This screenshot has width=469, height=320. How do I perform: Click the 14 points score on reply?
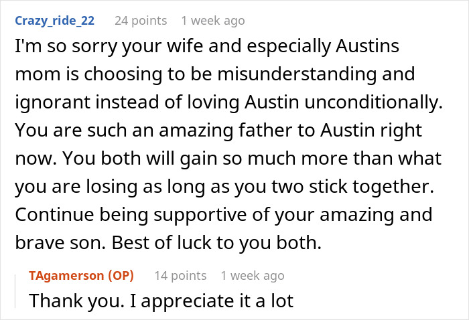(180, 275)
